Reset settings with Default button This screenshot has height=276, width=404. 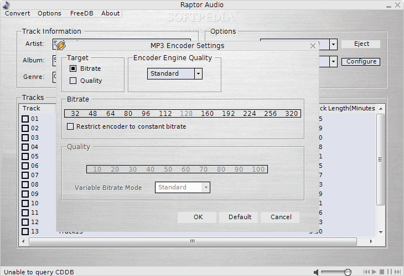240,217
